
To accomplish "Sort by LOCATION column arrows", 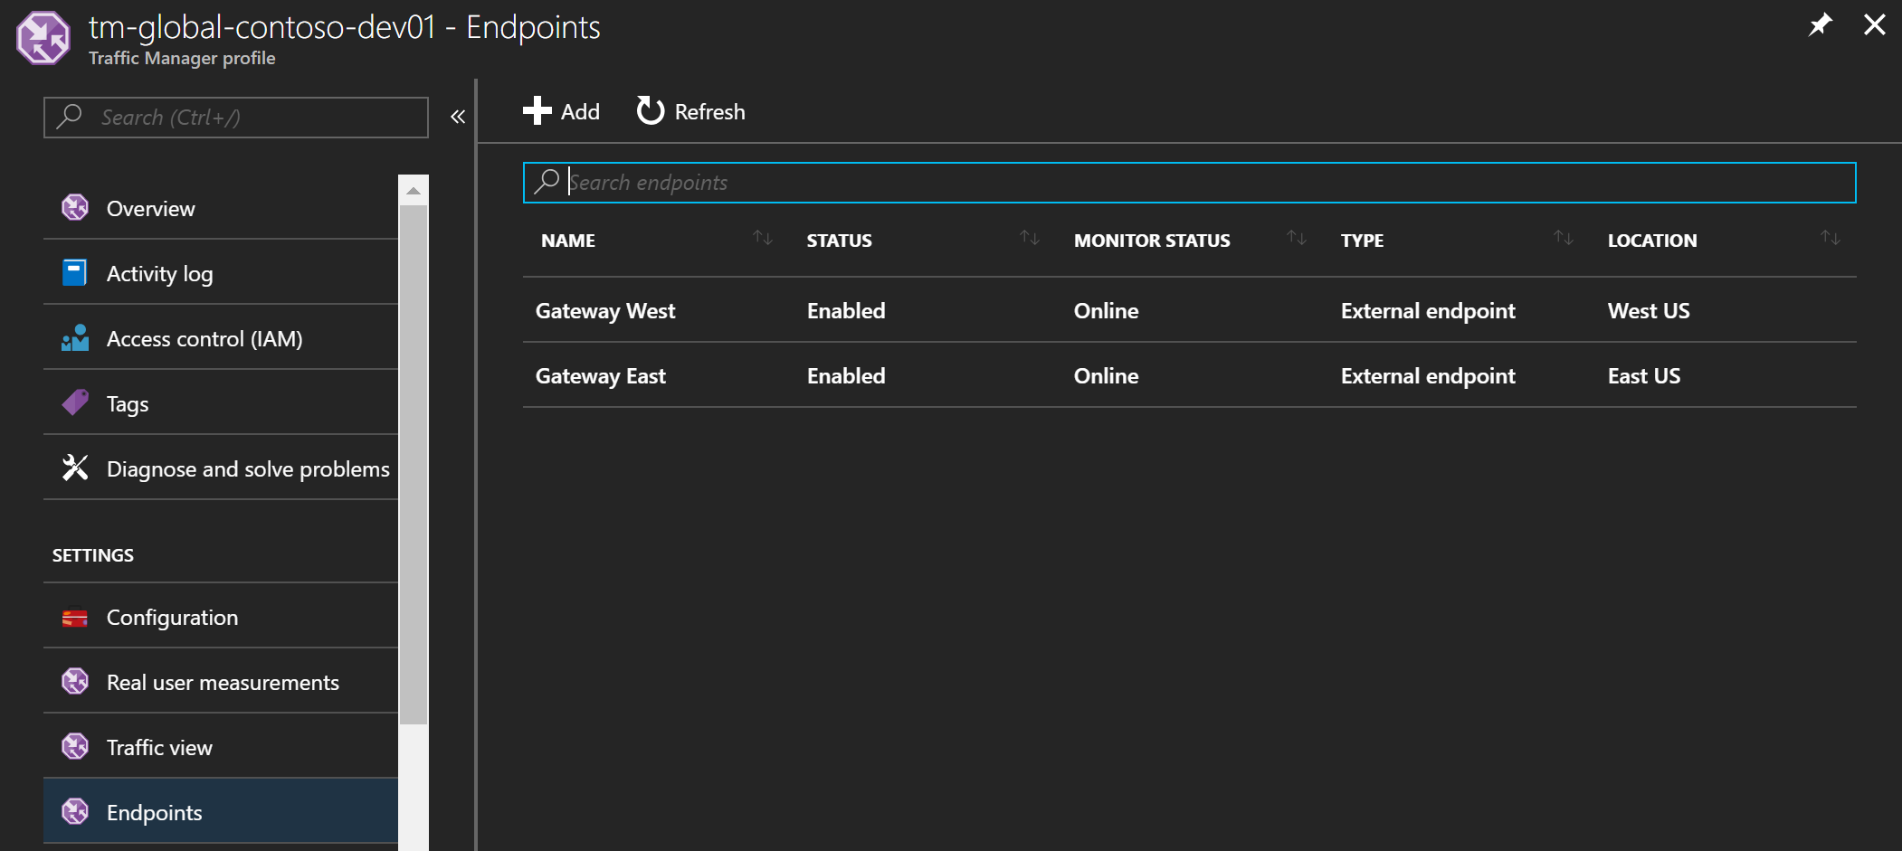I will (1831, 238).
